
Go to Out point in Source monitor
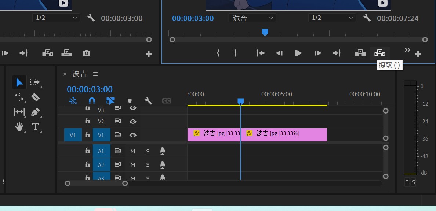point(23,53)
